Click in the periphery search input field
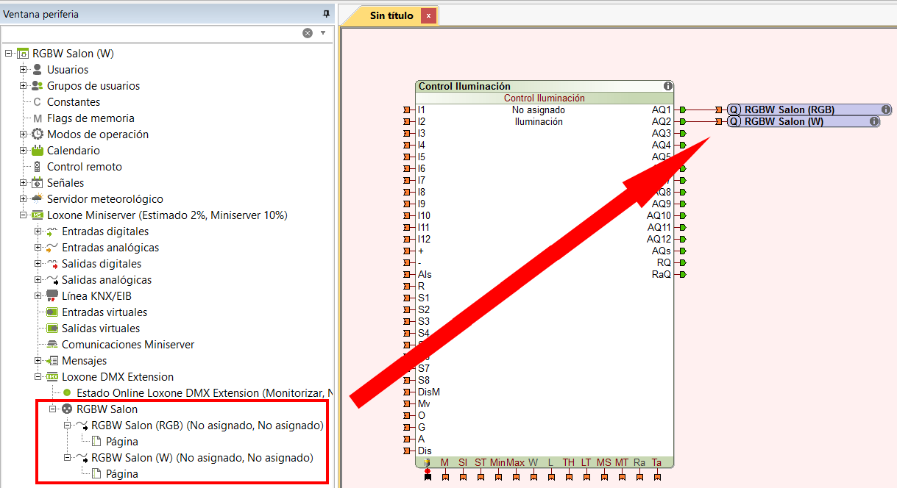This screenshot has width=897, height=488. tap(147, 33)
